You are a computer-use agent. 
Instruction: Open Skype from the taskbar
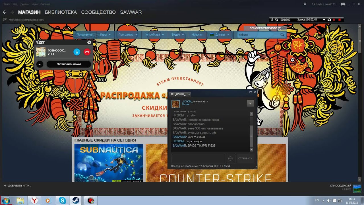point(62,200)
